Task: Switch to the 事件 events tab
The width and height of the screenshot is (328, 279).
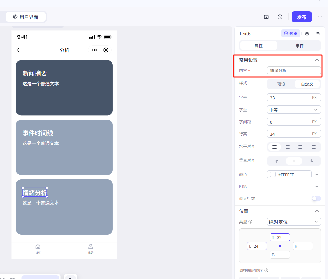Action: pyautogui.click(x=299, y=45)
